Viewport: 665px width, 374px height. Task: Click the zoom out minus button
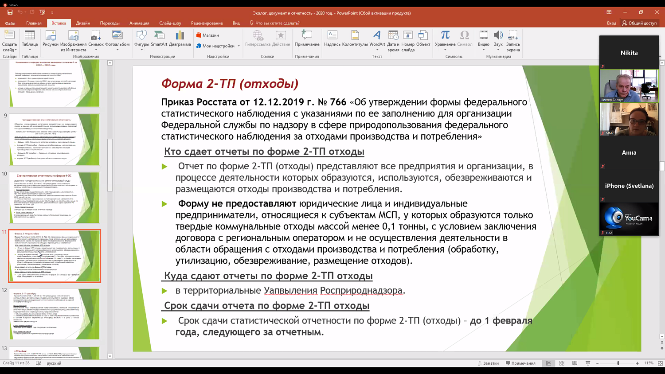(x=597, y=363)
